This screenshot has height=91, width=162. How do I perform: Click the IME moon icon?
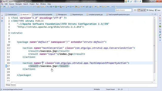(131, 1)
